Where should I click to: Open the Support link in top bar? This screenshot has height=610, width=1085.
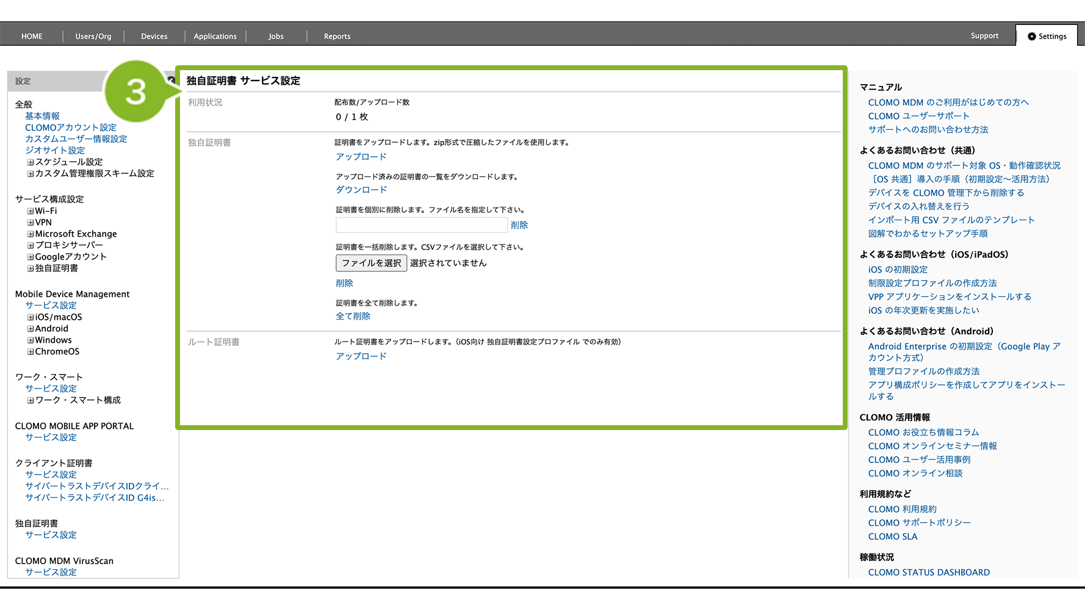[x=984, y=36]
